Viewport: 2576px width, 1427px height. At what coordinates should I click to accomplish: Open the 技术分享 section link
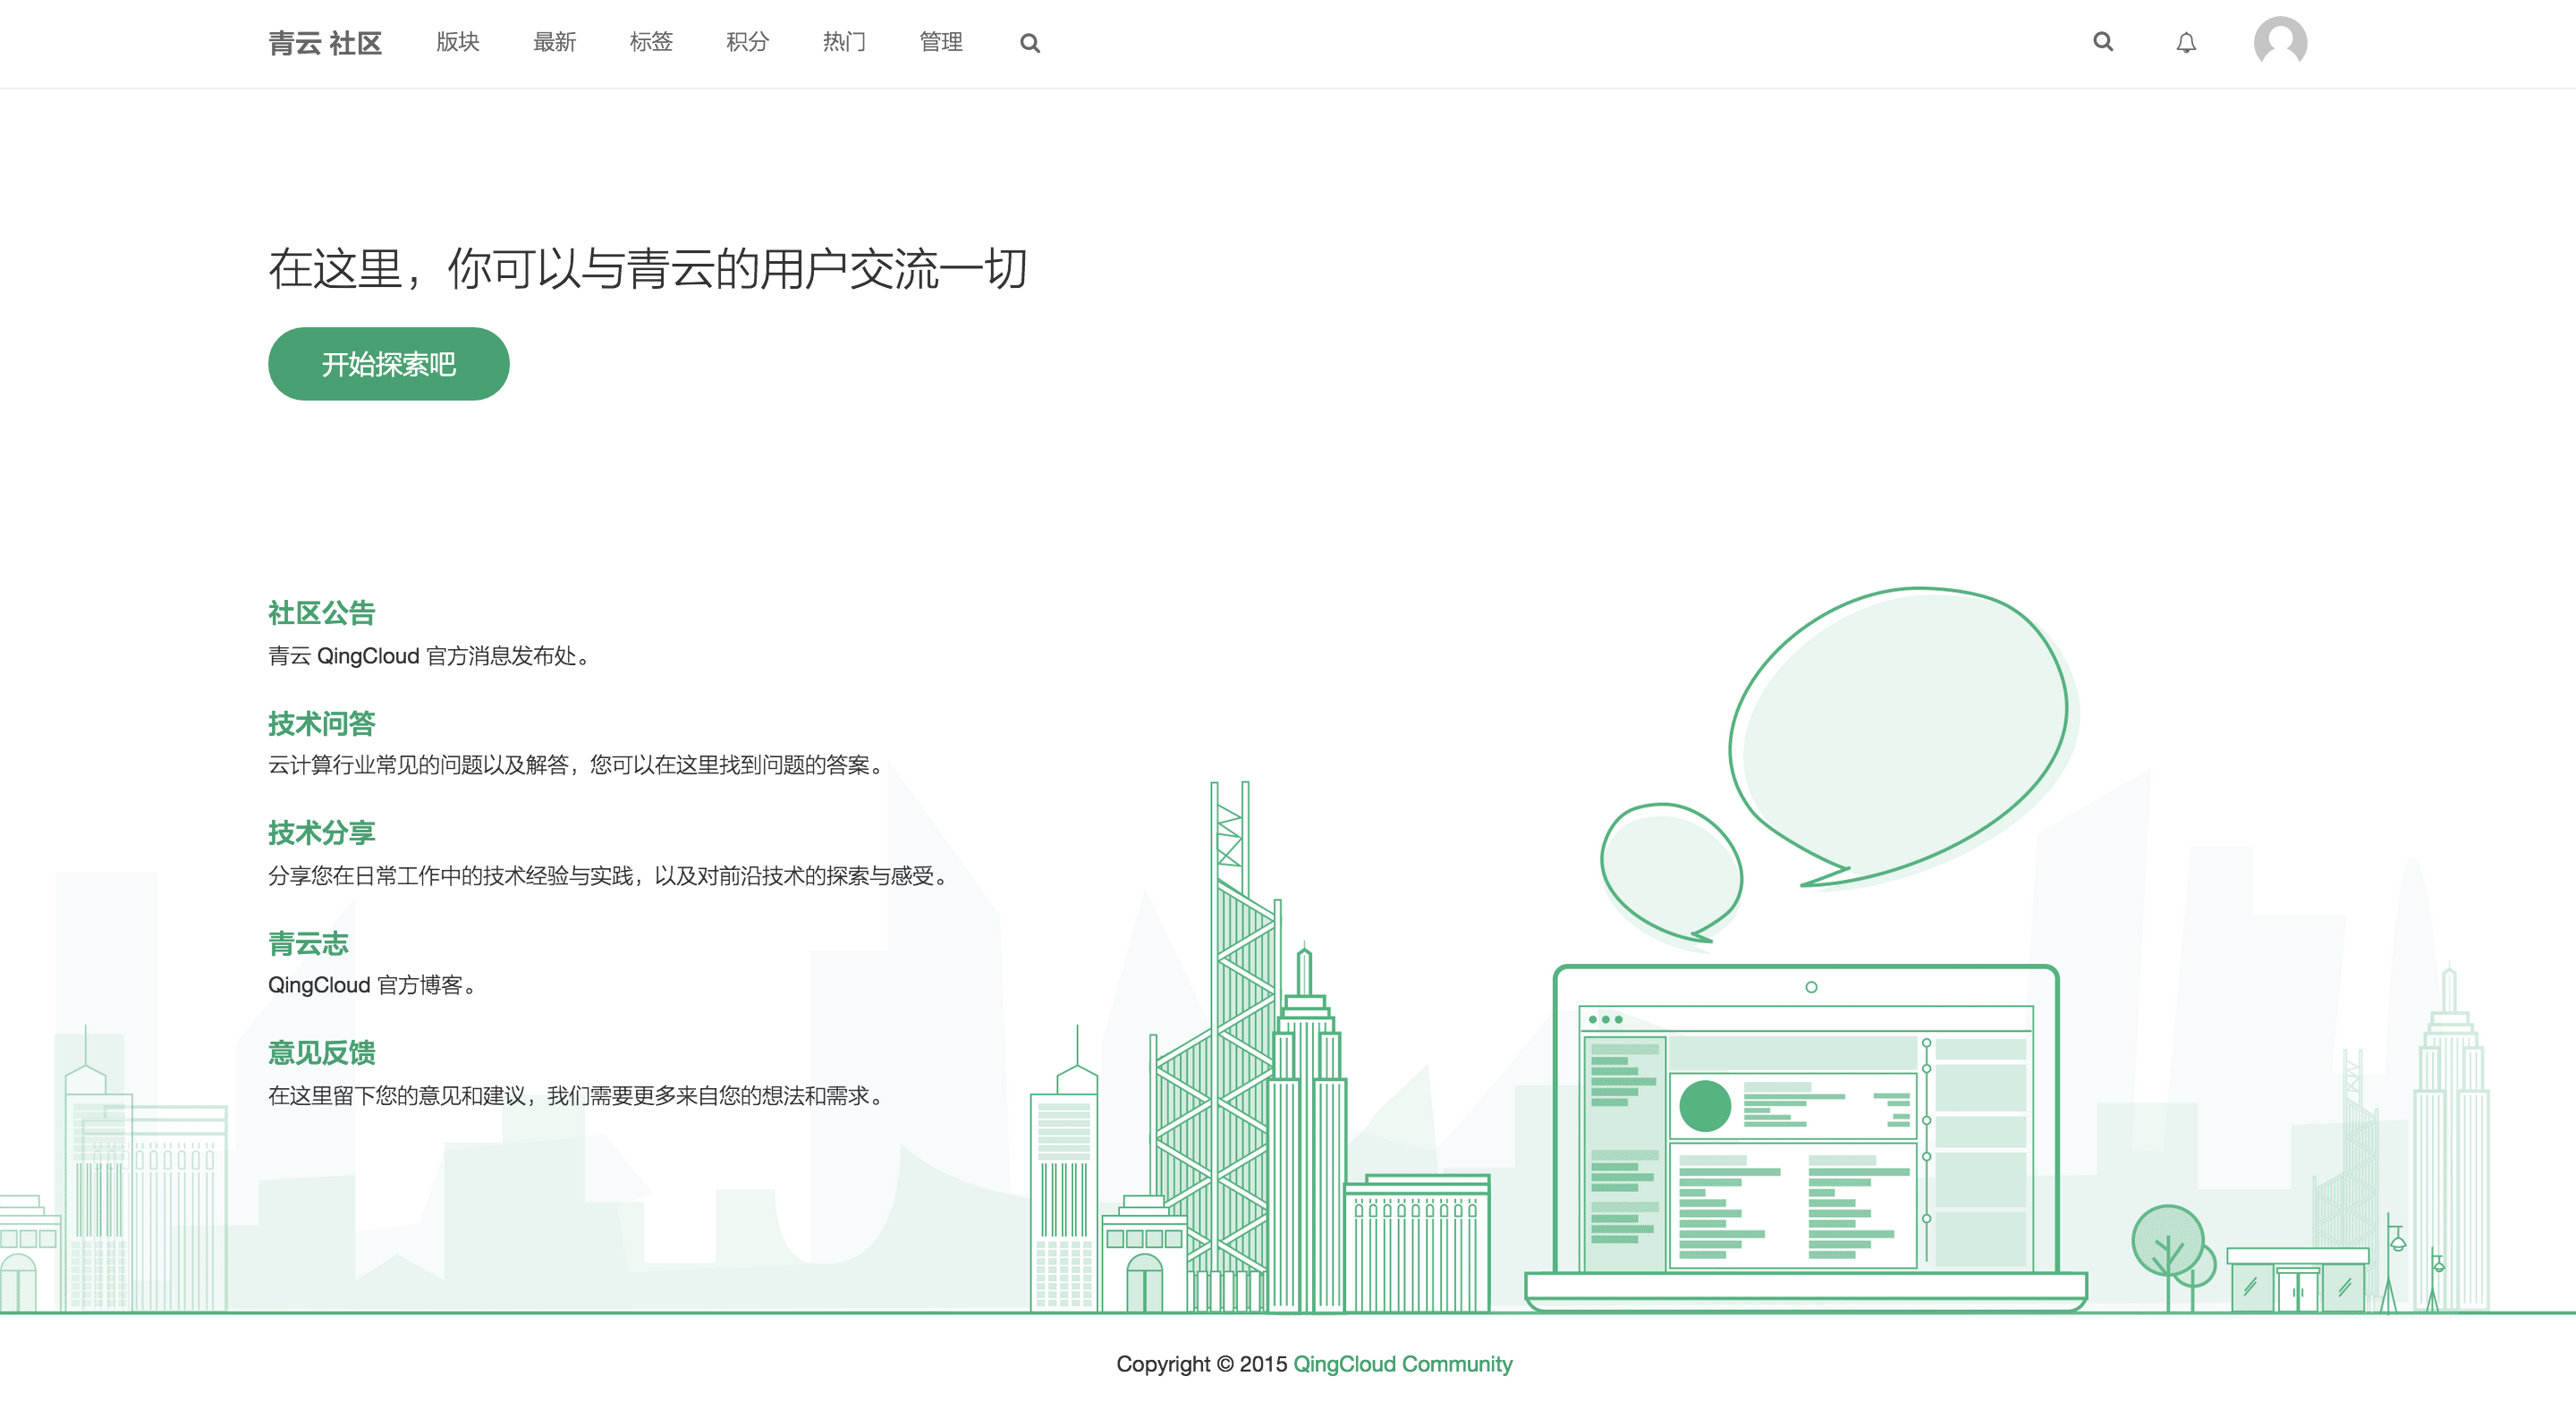(x=321, y=832)
